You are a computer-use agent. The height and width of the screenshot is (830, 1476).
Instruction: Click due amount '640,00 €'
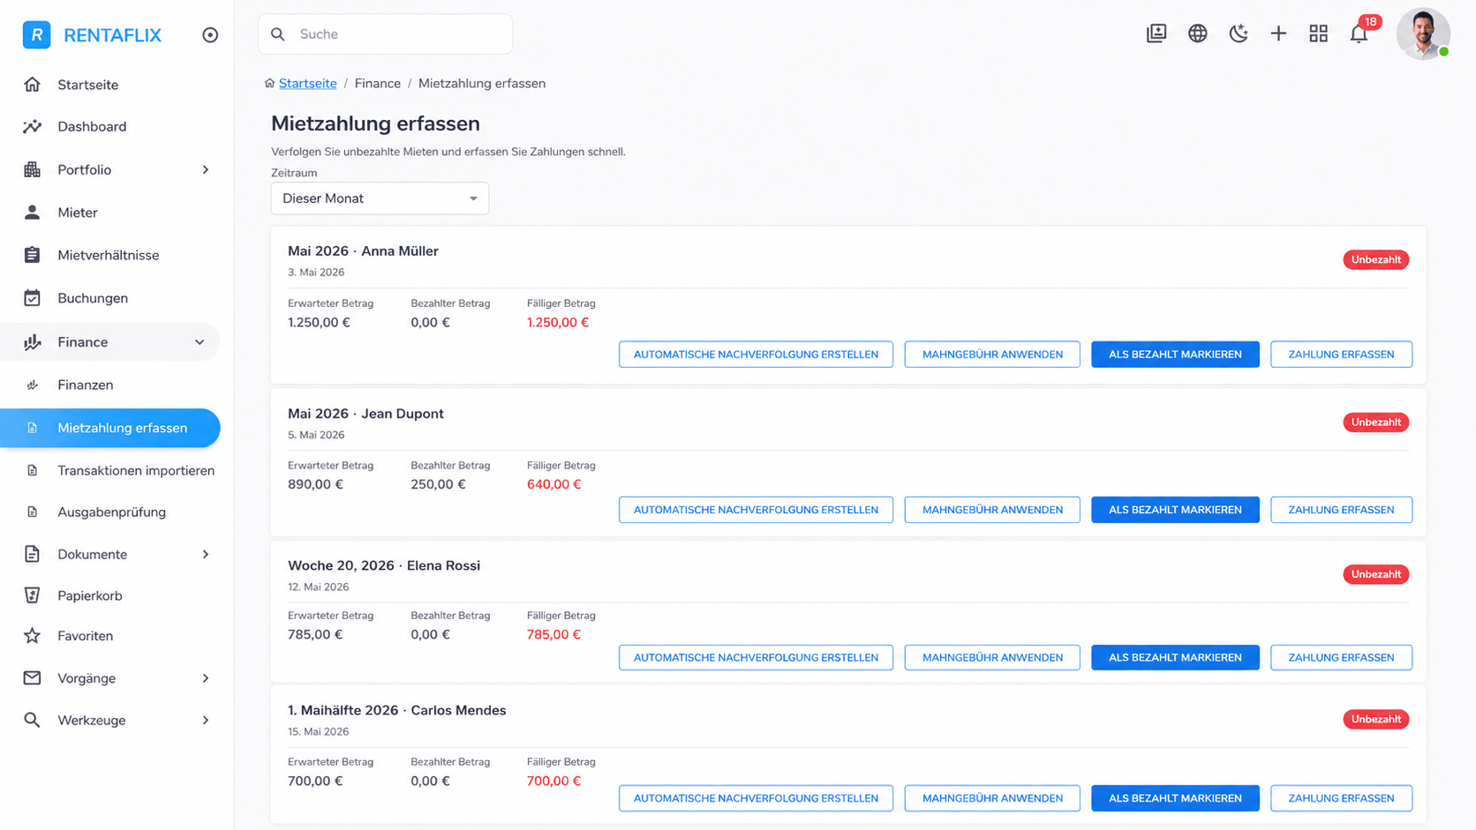point(553,484)
